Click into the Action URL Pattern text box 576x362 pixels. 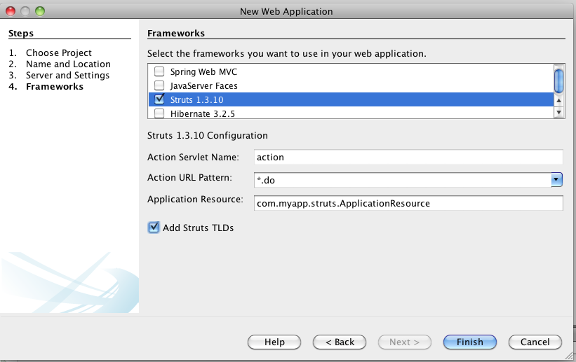(403, 180)
